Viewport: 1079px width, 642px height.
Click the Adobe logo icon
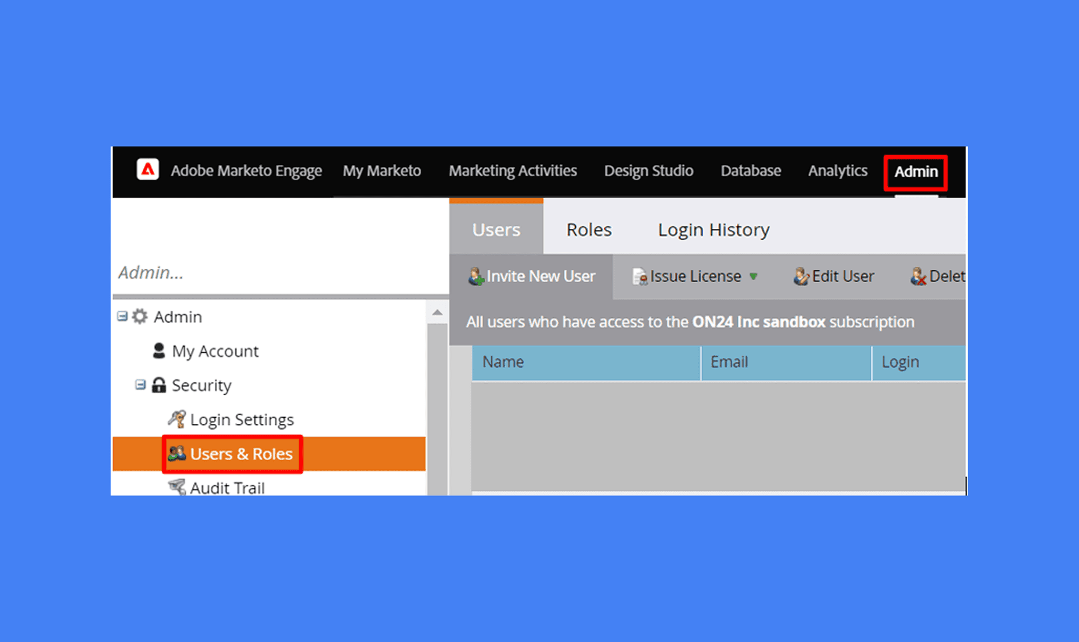tap(148, 170)
